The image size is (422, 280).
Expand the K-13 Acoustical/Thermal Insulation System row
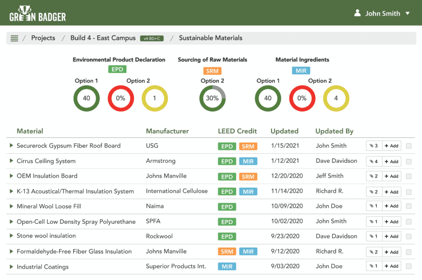click(x=10, y=191)
